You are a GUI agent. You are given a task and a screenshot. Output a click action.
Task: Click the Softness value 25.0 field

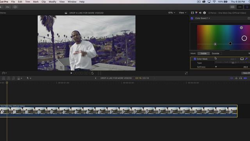(246, 67)
